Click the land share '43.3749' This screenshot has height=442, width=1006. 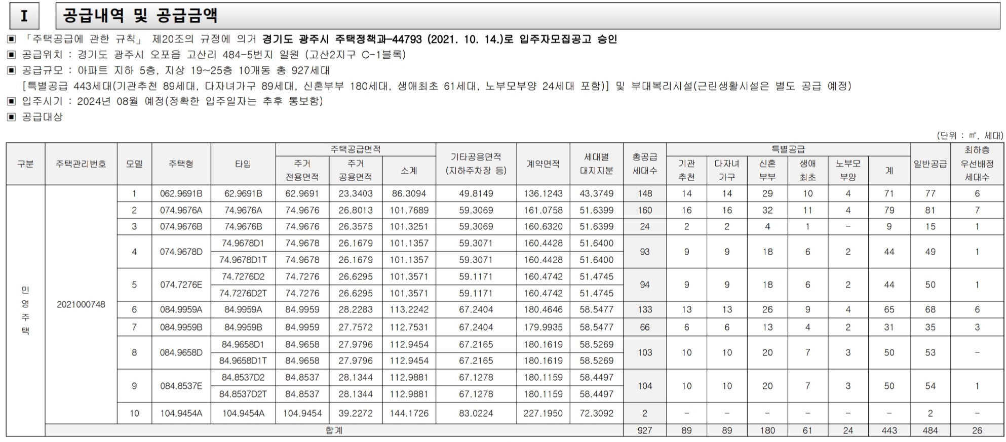[597, 193]
